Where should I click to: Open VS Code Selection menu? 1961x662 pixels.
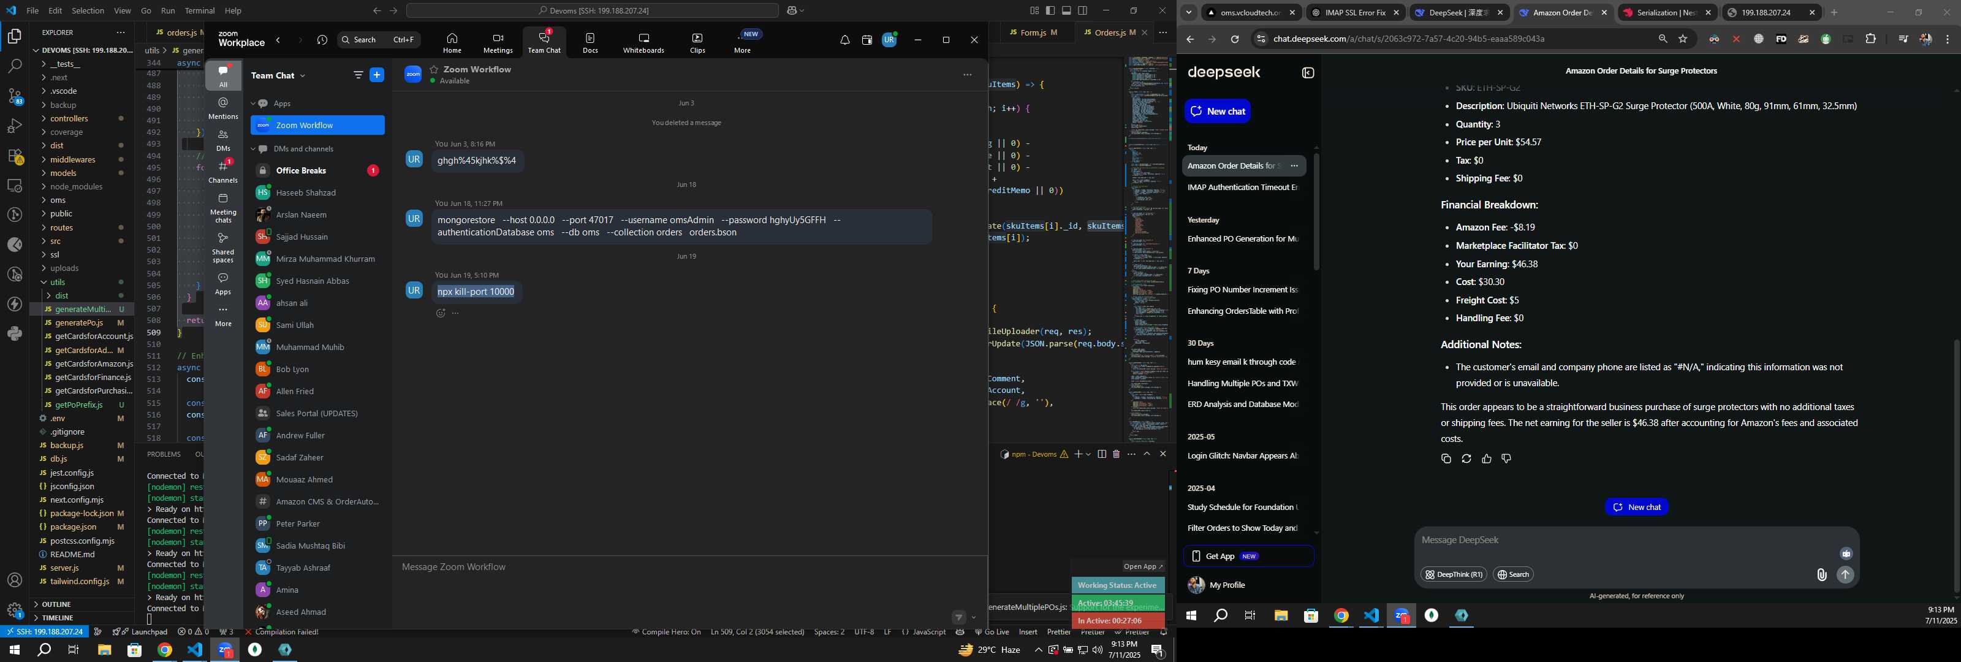click(88, 10)
